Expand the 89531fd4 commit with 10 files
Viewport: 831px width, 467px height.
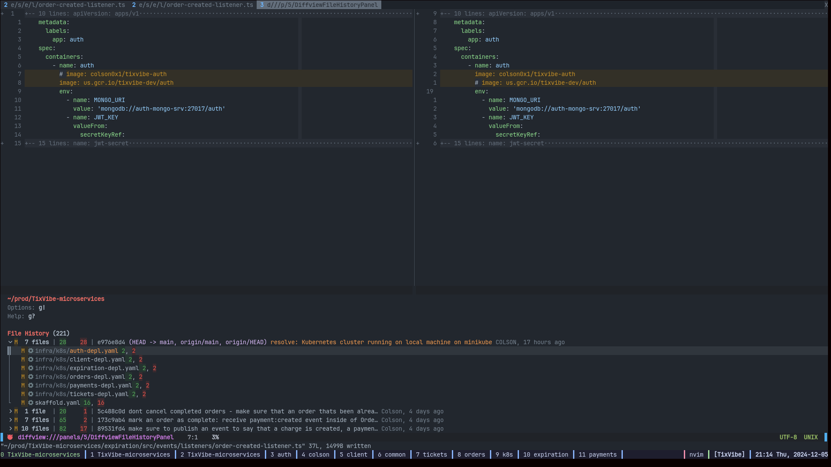tap(10, 429)
